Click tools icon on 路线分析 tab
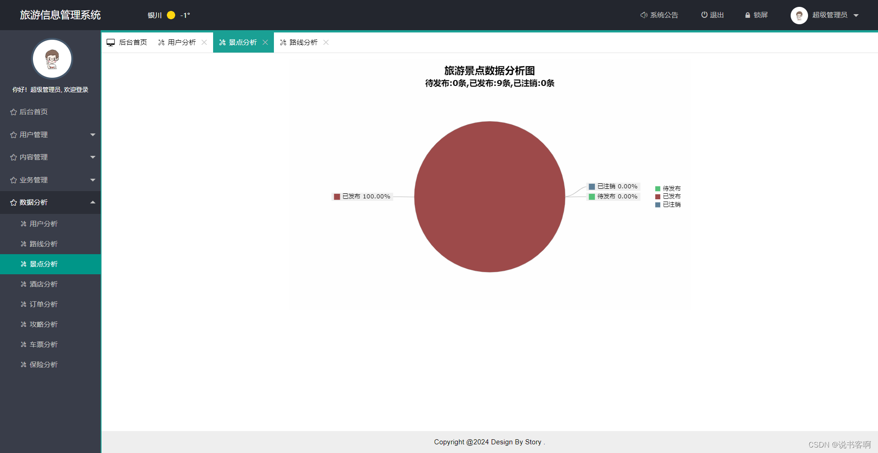The width and height of the screenshot is (878, 453). pyautogui.click(x=283, y=43)
